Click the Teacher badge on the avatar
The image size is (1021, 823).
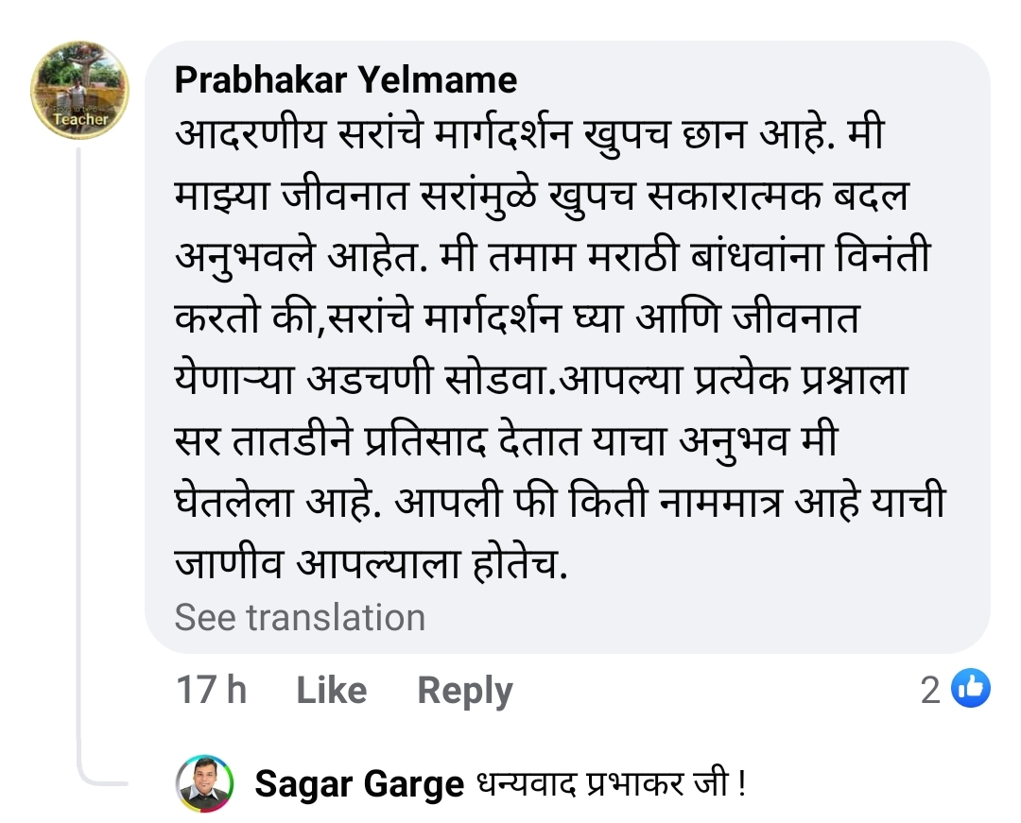(80, 120)
